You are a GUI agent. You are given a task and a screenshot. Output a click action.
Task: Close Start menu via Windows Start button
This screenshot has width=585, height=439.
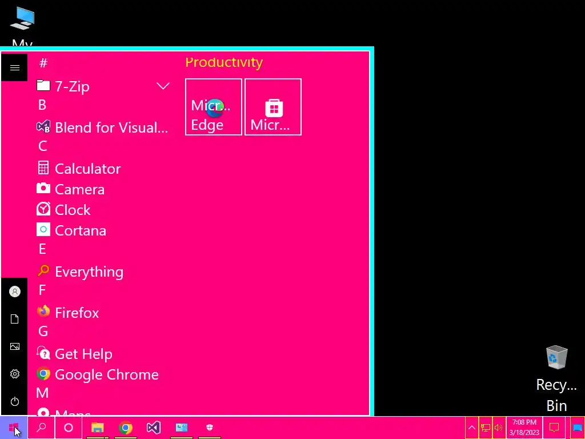[x=14, y=428]
